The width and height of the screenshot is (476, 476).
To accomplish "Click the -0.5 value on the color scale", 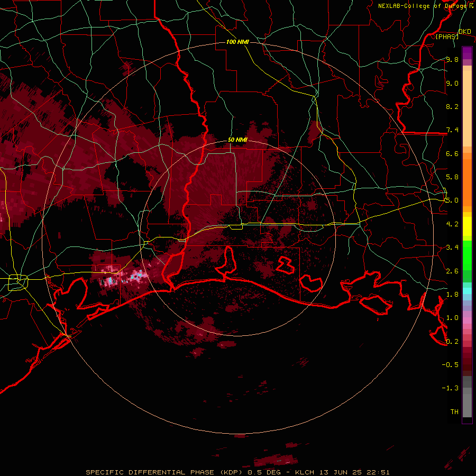I will pos(450,364).
